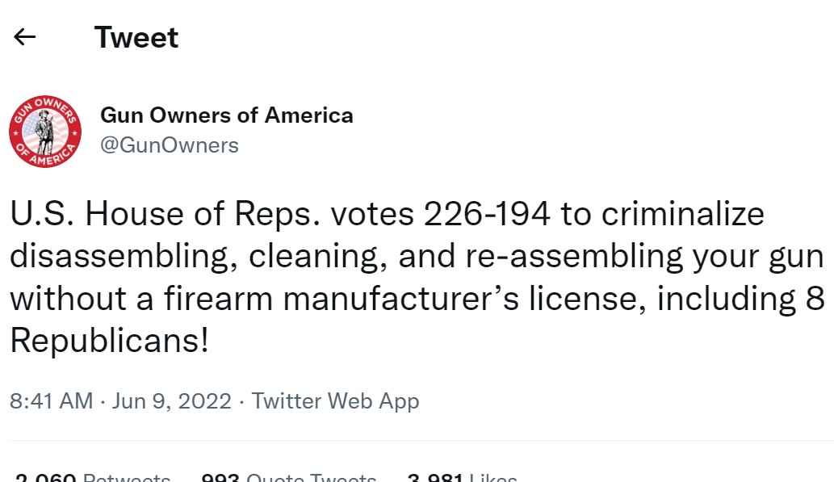
Task: View the 2,060 Retweets list
Action: (93, 476)
